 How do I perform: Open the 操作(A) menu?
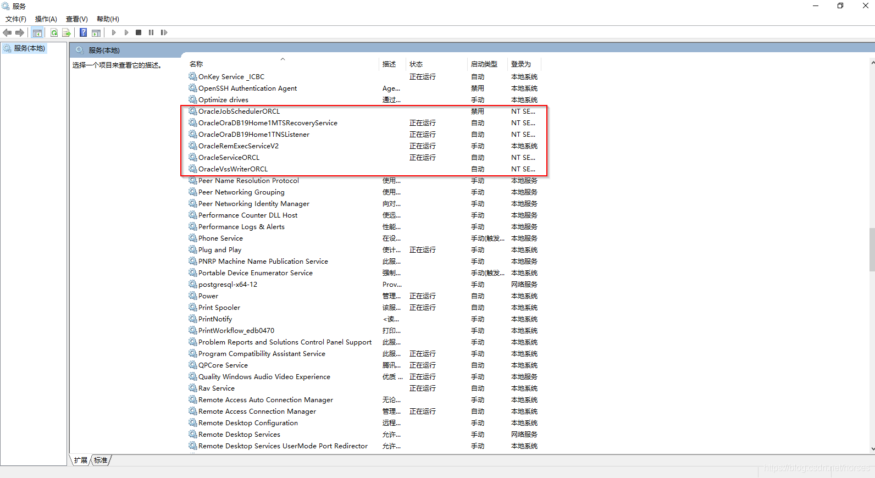click(x=46, y=19)
